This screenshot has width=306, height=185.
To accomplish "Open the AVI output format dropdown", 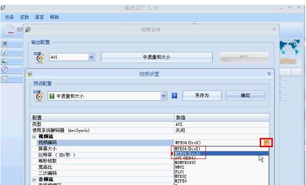I will coord(91,57).
